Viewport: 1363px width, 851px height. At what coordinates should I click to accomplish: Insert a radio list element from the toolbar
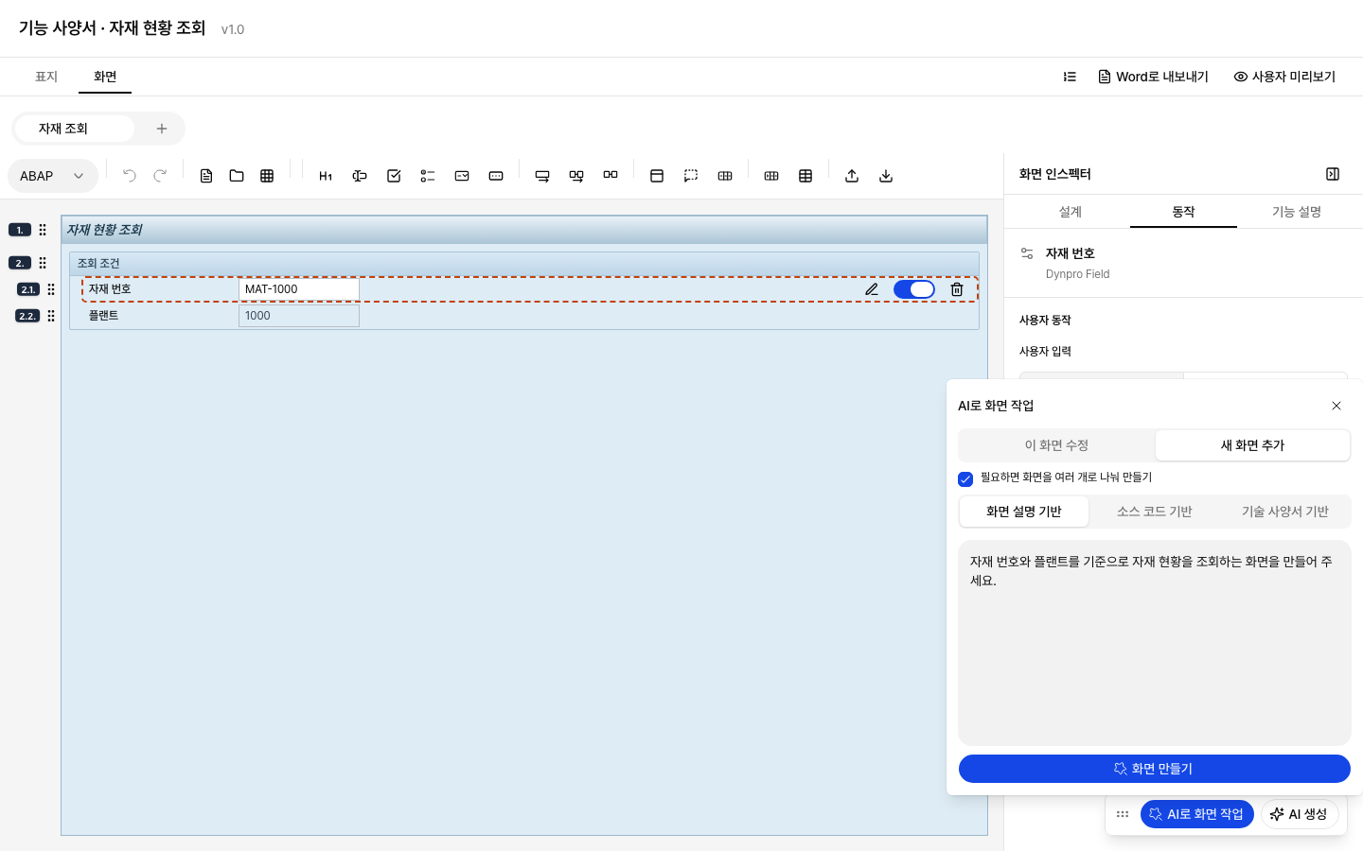[x=428, y=176]
